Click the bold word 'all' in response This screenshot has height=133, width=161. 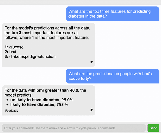pos(71,28)
